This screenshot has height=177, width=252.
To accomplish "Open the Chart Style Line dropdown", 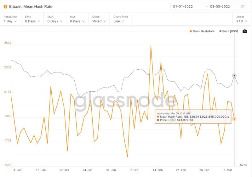I will click(x=121, y=19).
